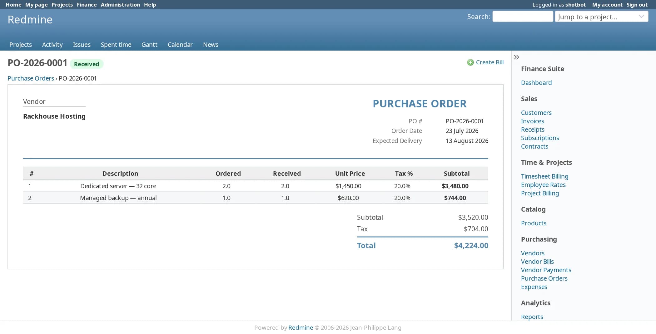Image resolution: width=656 pixels, height=334 pixels.
Task: Open the Projects tab in main navigation
Action: pos(21,45)
